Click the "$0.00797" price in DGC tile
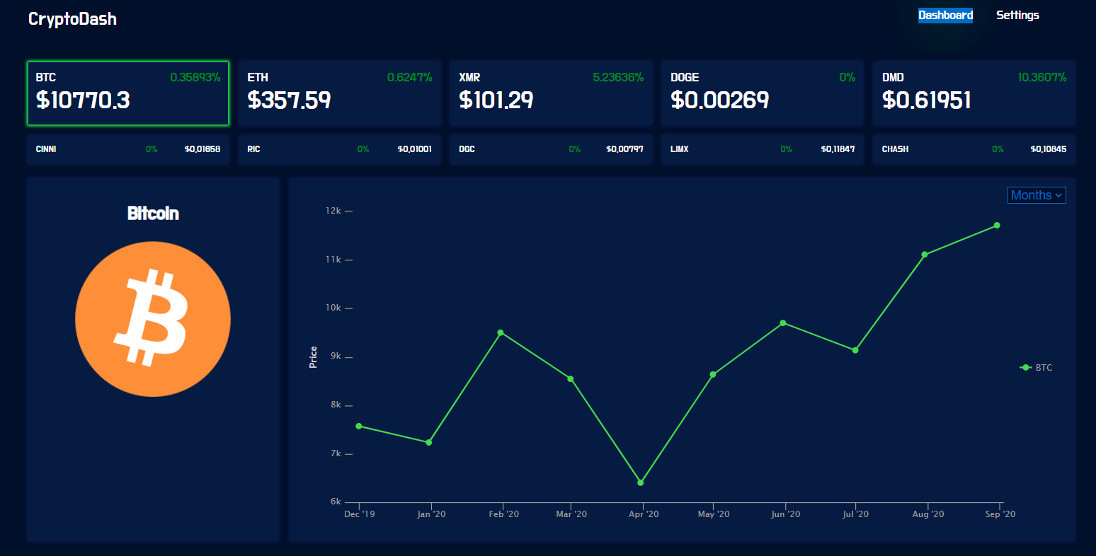The image size is (1096, 556). [625, 149]
